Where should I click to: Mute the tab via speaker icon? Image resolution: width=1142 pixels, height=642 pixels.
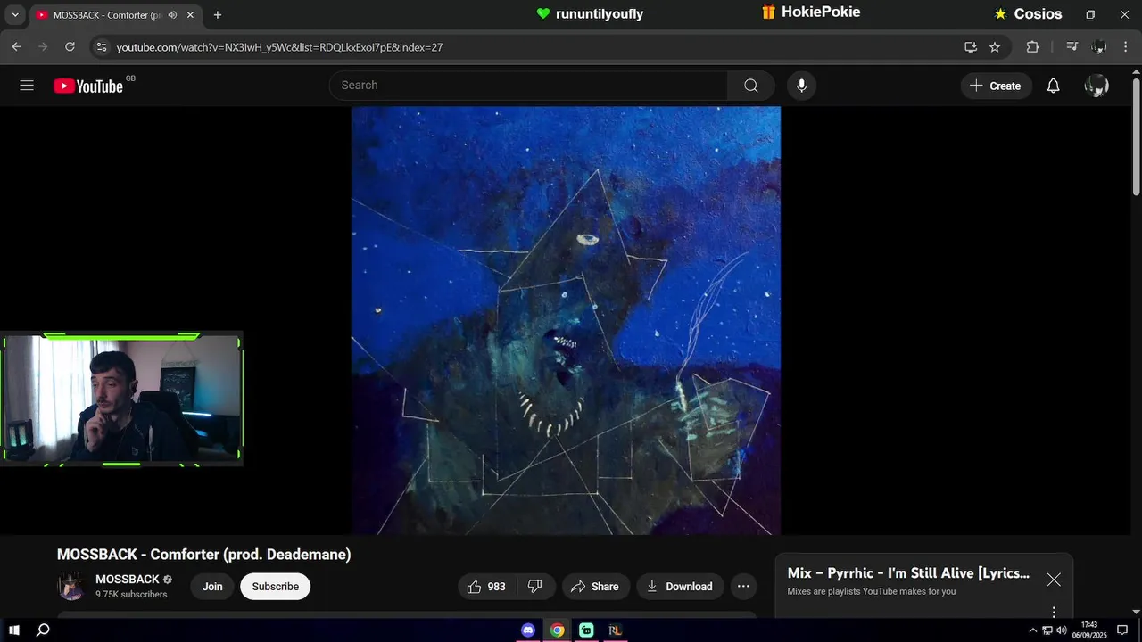click(172, 15)
